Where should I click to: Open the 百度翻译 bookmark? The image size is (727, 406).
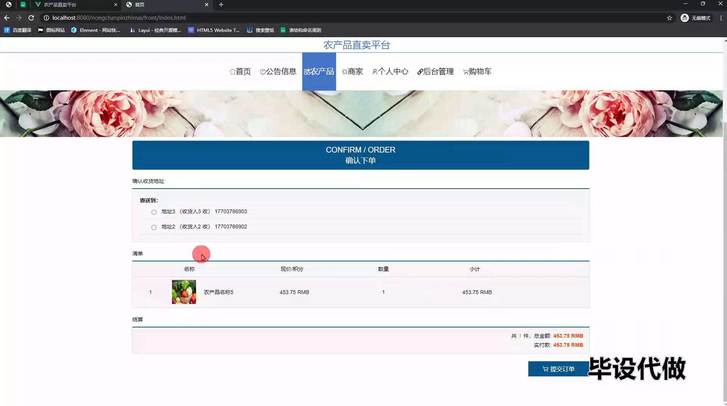[17, 30]
